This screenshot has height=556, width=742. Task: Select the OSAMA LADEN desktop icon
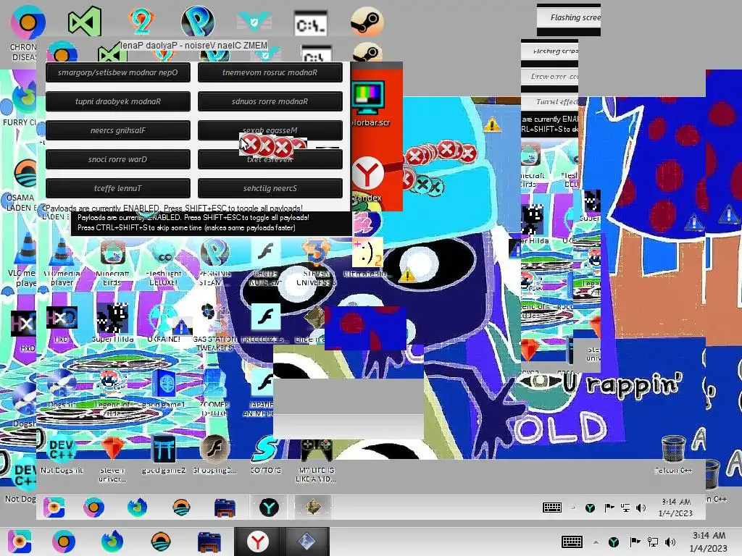[22, 185]
